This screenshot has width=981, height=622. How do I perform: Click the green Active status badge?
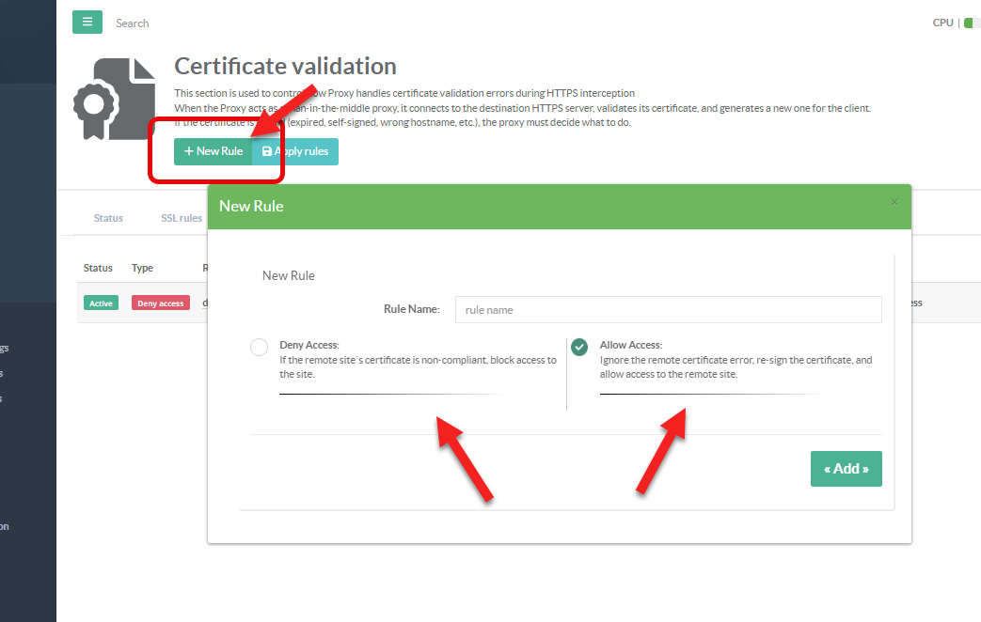[x=101, y=303]
